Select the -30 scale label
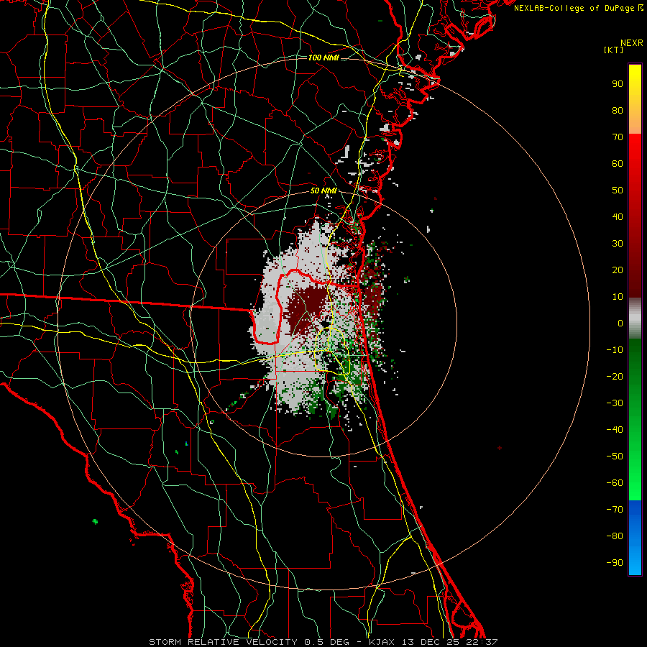The image size is (647, 647). [615, 403]
